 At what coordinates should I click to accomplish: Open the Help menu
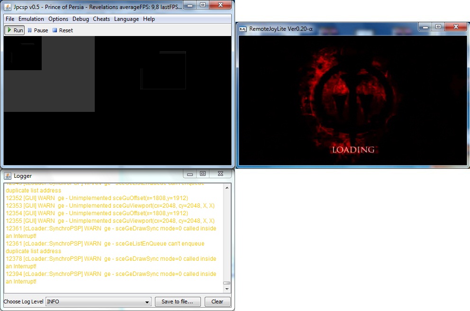(x=149, y=19)
